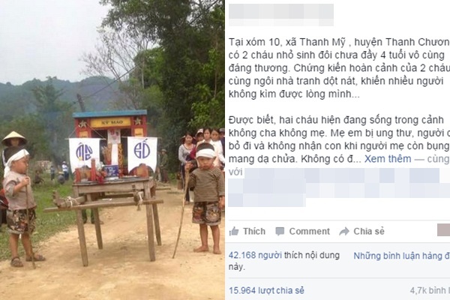Click the post text about Thanh Mỹ
Viewport: 450px width, 300px height.
(339, 67)
